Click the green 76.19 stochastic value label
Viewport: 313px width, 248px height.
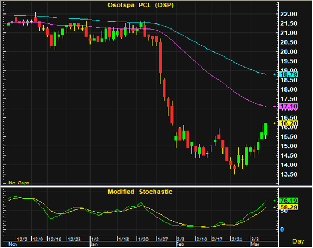click(289, 201)
